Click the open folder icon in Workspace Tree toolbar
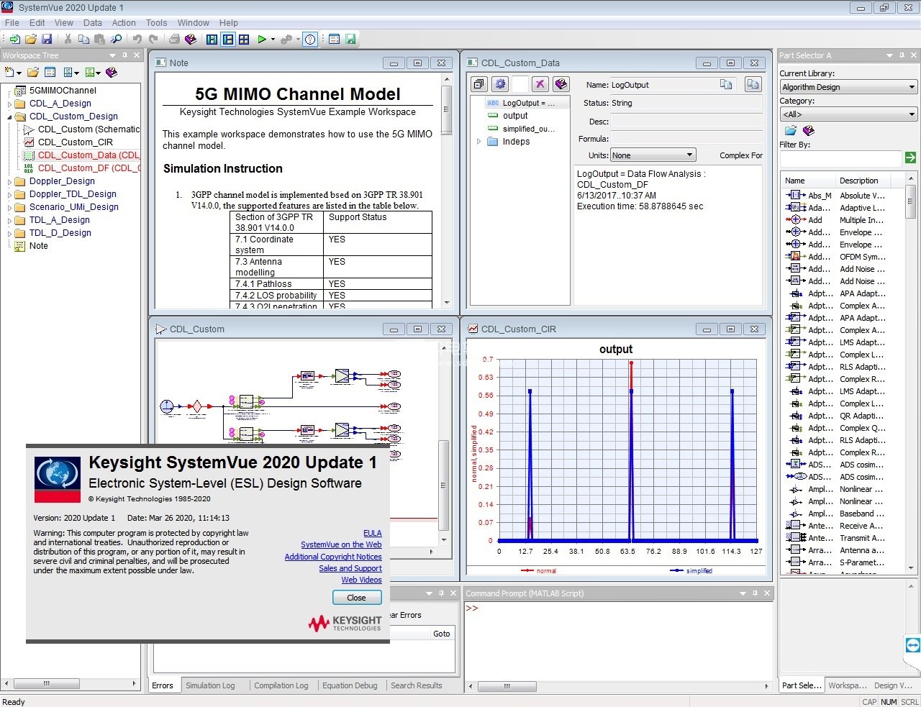Image resolution: width=921 pixels, height=707 pixels. [33, 72]
